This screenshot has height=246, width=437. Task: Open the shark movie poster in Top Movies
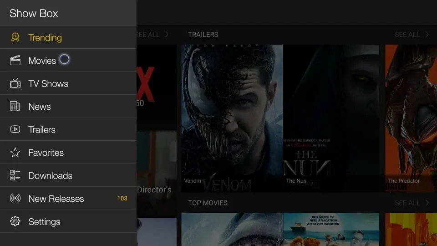coord(232,230)
